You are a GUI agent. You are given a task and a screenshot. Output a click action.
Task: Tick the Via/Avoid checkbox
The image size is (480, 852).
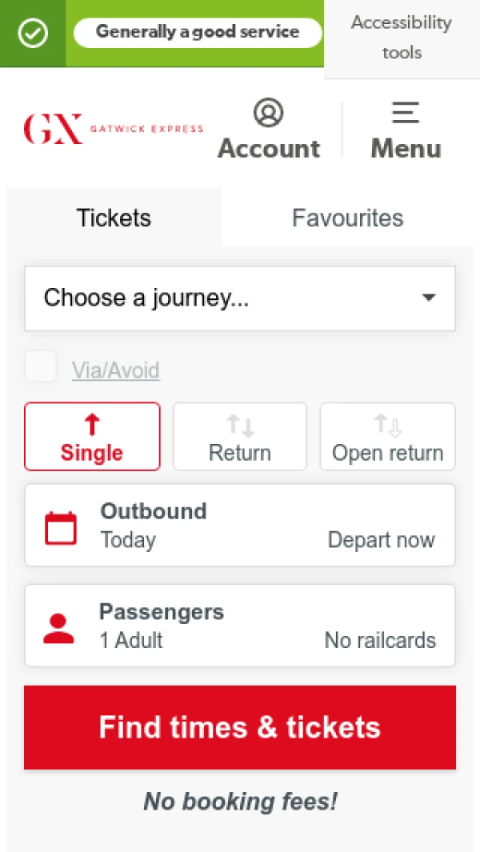(41, 367)
